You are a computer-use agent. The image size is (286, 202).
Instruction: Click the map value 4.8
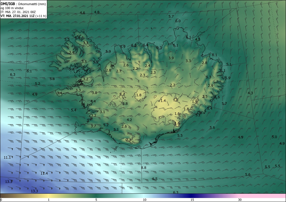tap(97, 12)
